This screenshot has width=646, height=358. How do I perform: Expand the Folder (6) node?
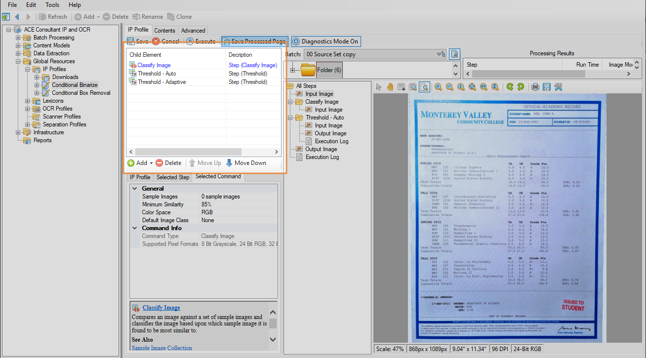pyautogui.click(x=293, y=70)
